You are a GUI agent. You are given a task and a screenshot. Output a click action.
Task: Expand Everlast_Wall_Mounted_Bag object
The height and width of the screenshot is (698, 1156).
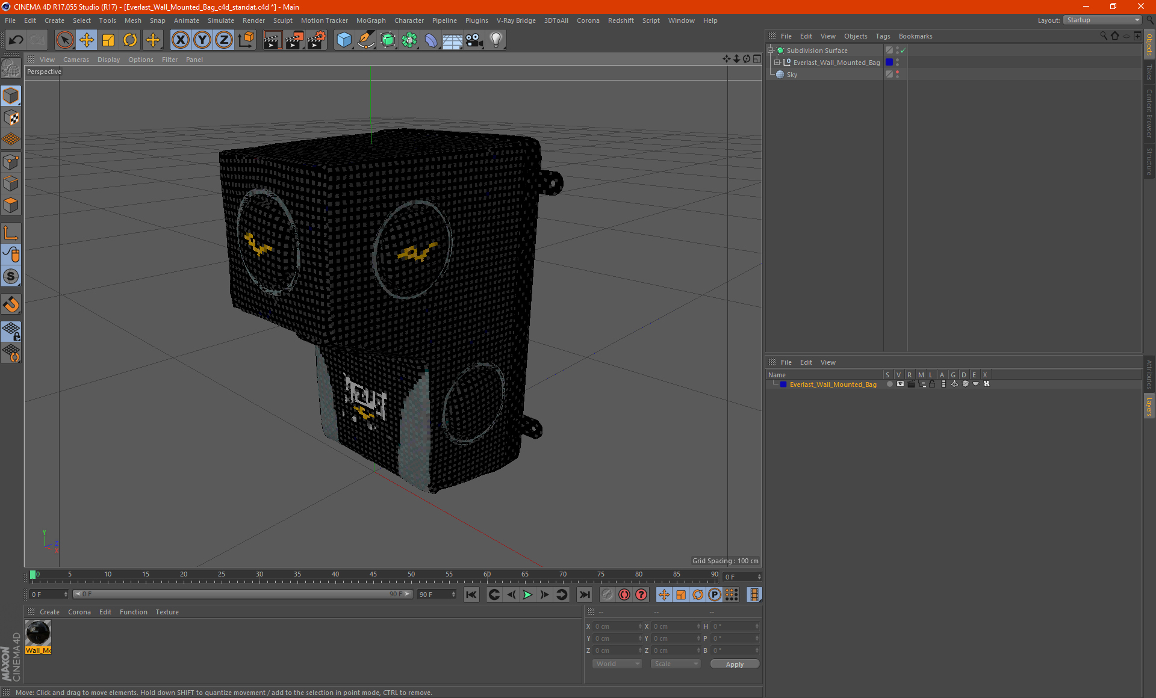(777, 63)
